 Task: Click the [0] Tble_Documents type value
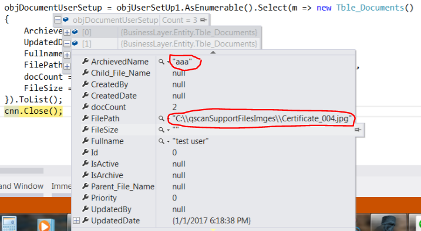coord(189,32)
